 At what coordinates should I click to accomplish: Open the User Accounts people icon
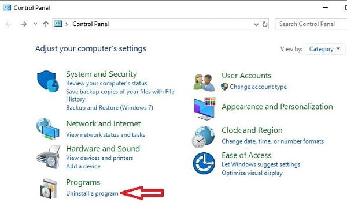coord(204,82)
